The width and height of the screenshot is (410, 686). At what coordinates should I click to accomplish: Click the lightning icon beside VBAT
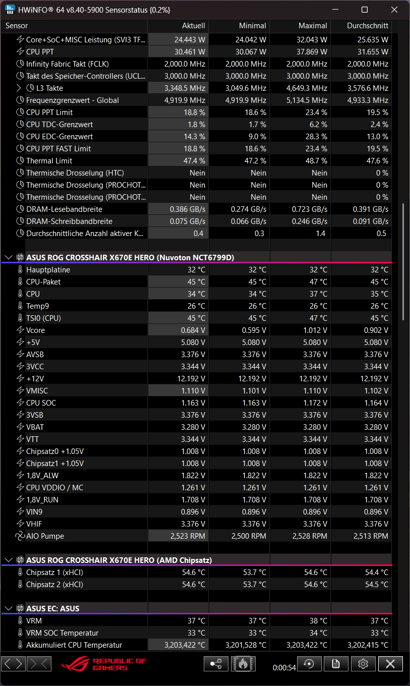tap(20, 427)
